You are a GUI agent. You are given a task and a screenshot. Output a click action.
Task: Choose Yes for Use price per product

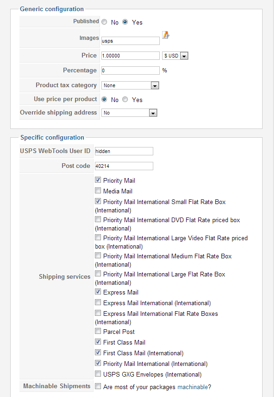click(x=125, y=100)
